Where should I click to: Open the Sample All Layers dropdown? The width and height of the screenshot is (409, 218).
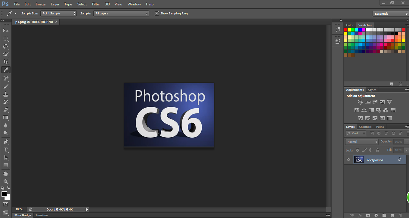(121, 13)
